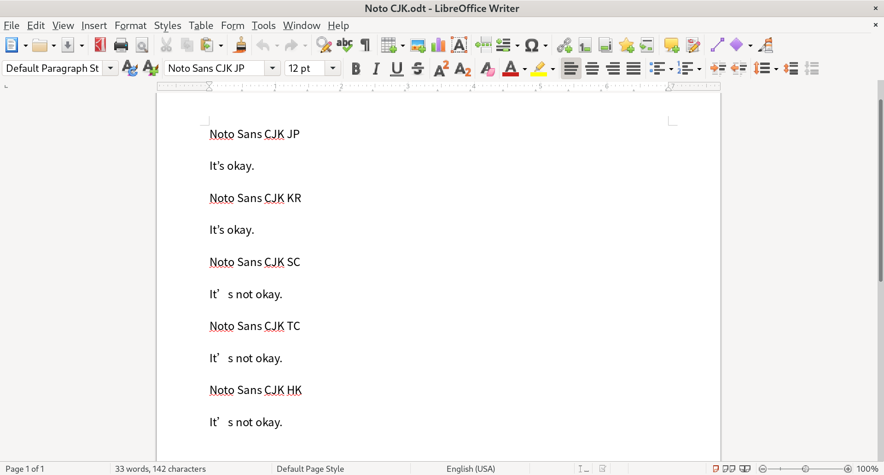Click the 100% zoom level
Viewport: 884px width, 475px height.
click(x=867, y=469)
